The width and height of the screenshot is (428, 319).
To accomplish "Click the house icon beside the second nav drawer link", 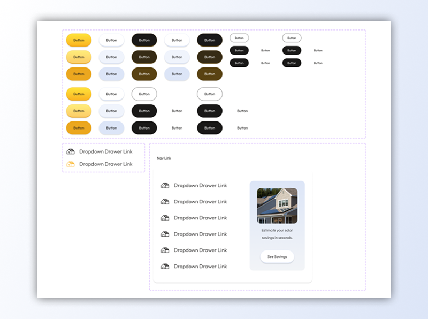I will [x=166, y=202].
